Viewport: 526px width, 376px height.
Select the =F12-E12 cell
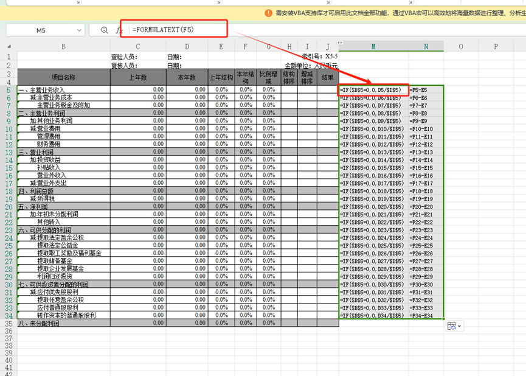[x=426, y=144]
